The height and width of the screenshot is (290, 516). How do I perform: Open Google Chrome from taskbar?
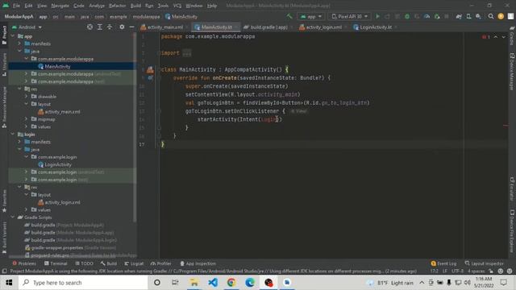(231, 283)
